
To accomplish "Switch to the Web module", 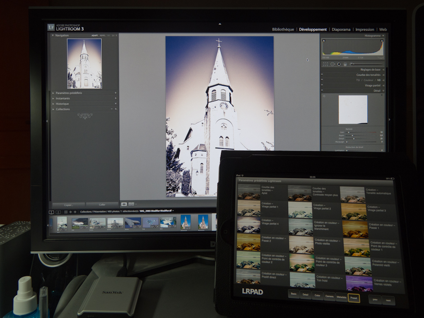I will (383, 29).
